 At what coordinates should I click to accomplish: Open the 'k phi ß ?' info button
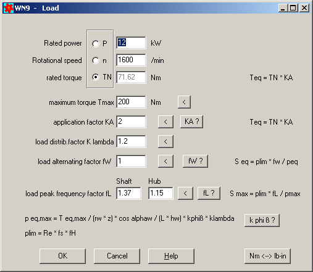[x=262, y=220]
